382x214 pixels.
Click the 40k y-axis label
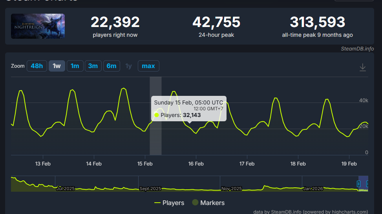tap(364, 100)
